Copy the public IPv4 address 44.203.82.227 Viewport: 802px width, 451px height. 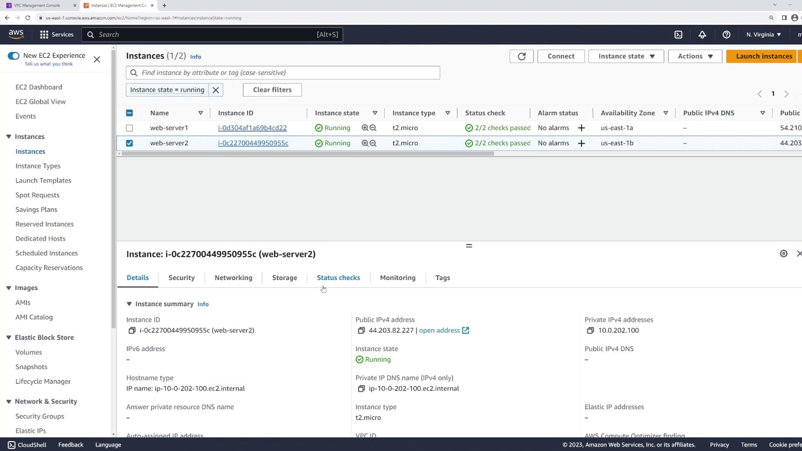pyautogui.click(x=361, y=330)
